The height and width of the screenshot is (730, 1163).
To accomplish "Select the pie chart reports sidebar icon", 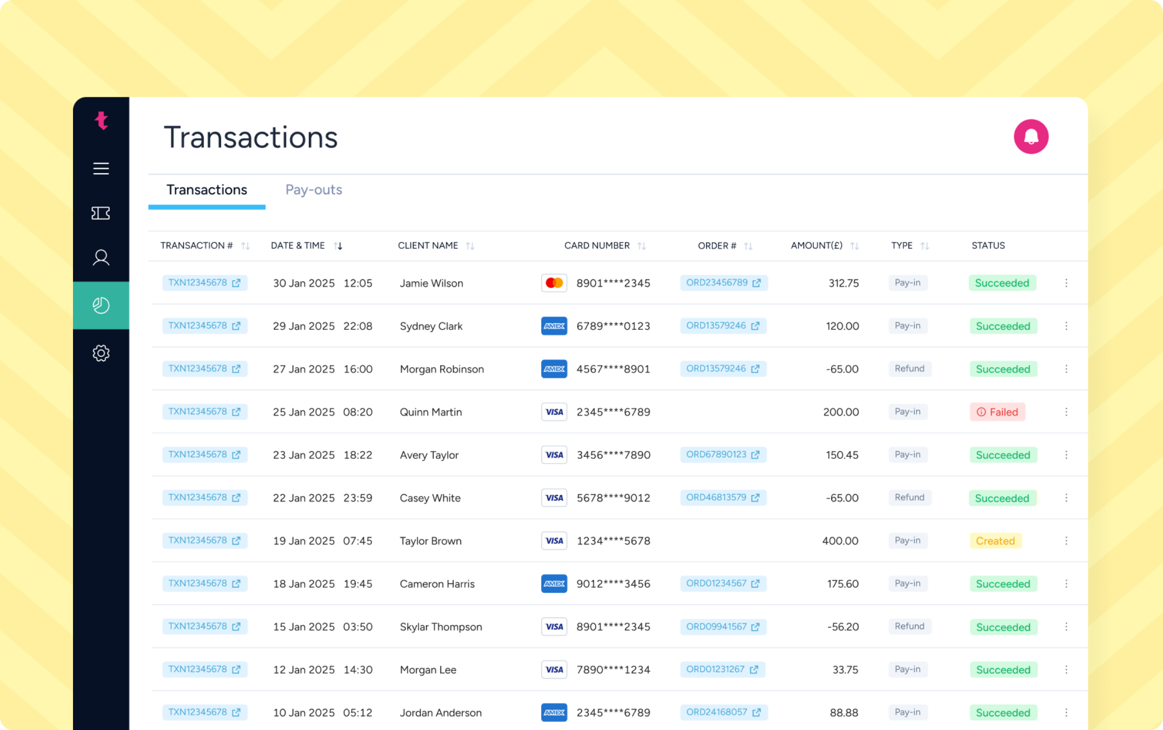I will [101, 306].
